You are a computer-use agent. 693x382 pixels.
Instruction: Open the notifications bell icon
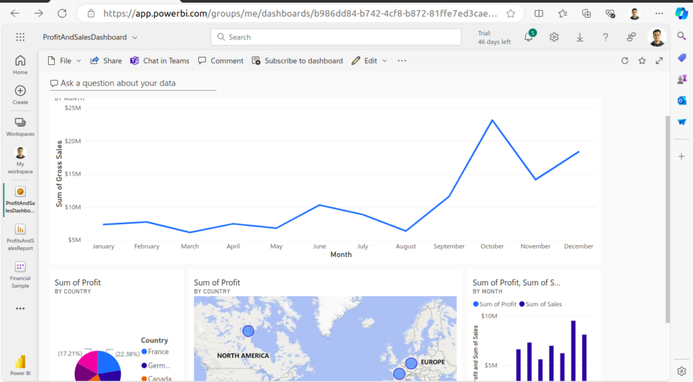pos(529,37)
